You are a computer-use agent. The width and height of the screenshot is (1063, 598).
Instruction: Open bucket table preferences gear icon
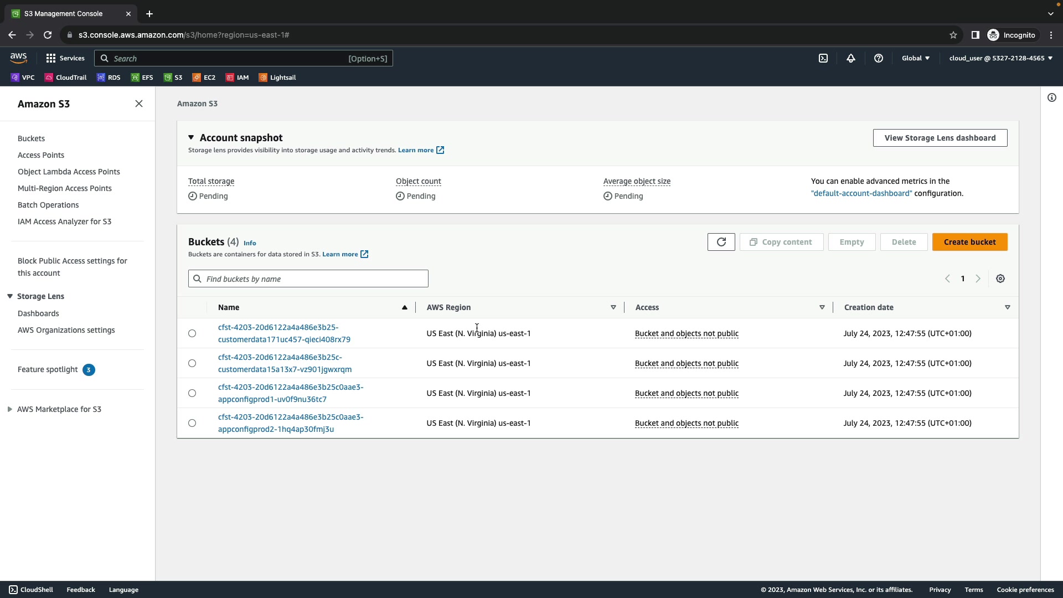[1000, 279]
